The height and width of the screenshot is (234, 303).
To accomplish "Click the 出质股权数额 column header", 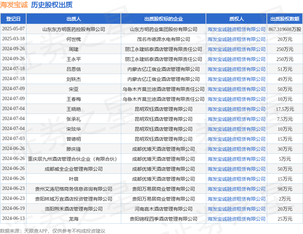I will click(285, 19).
